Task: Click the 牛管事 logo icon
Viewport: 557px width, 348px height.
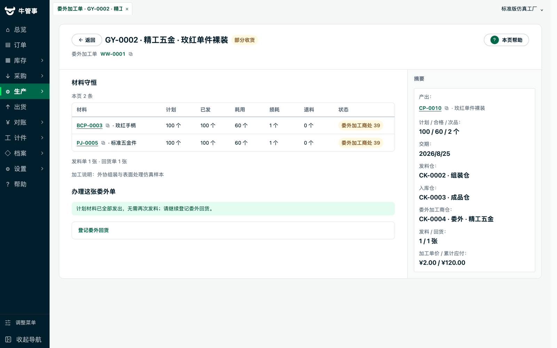Action: pos(10,11)
